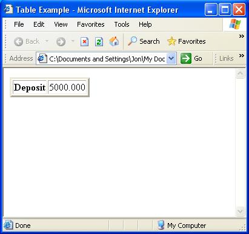
Task: Click the Links toolbar label
Action: click(227, 58)
